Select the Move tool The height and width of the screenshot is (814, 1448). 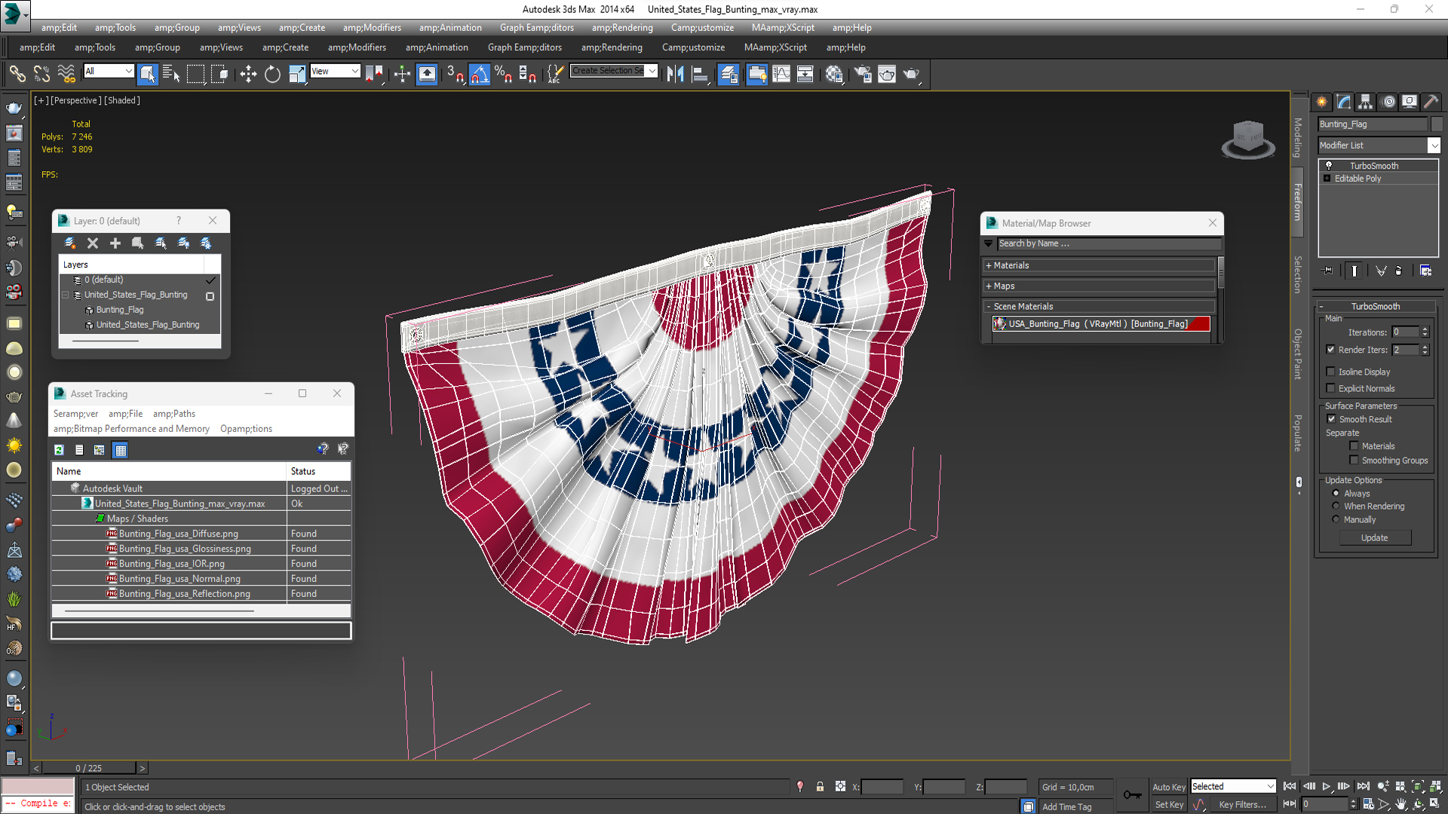(x=248, y=74)
